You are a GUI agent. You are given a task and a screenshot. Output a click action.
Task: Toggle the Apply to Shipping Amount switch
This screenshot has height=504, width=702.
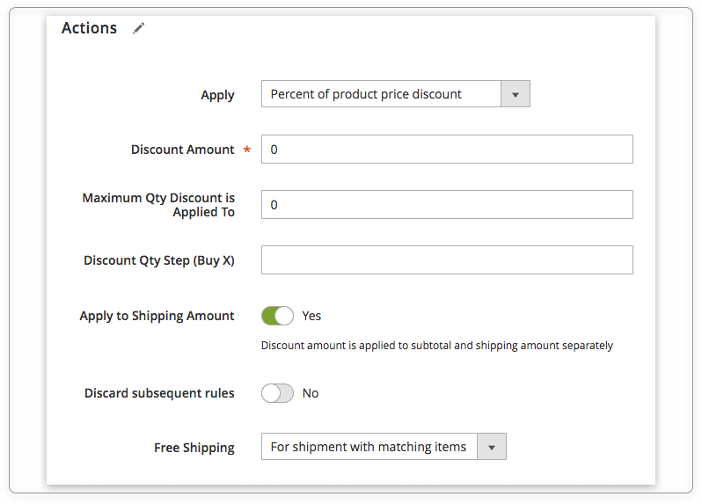(278, 316)
